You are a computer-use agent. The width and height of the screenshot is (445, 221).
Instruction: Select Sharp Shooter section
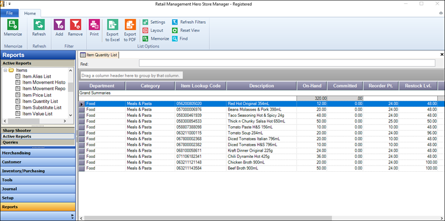[37, 131]
